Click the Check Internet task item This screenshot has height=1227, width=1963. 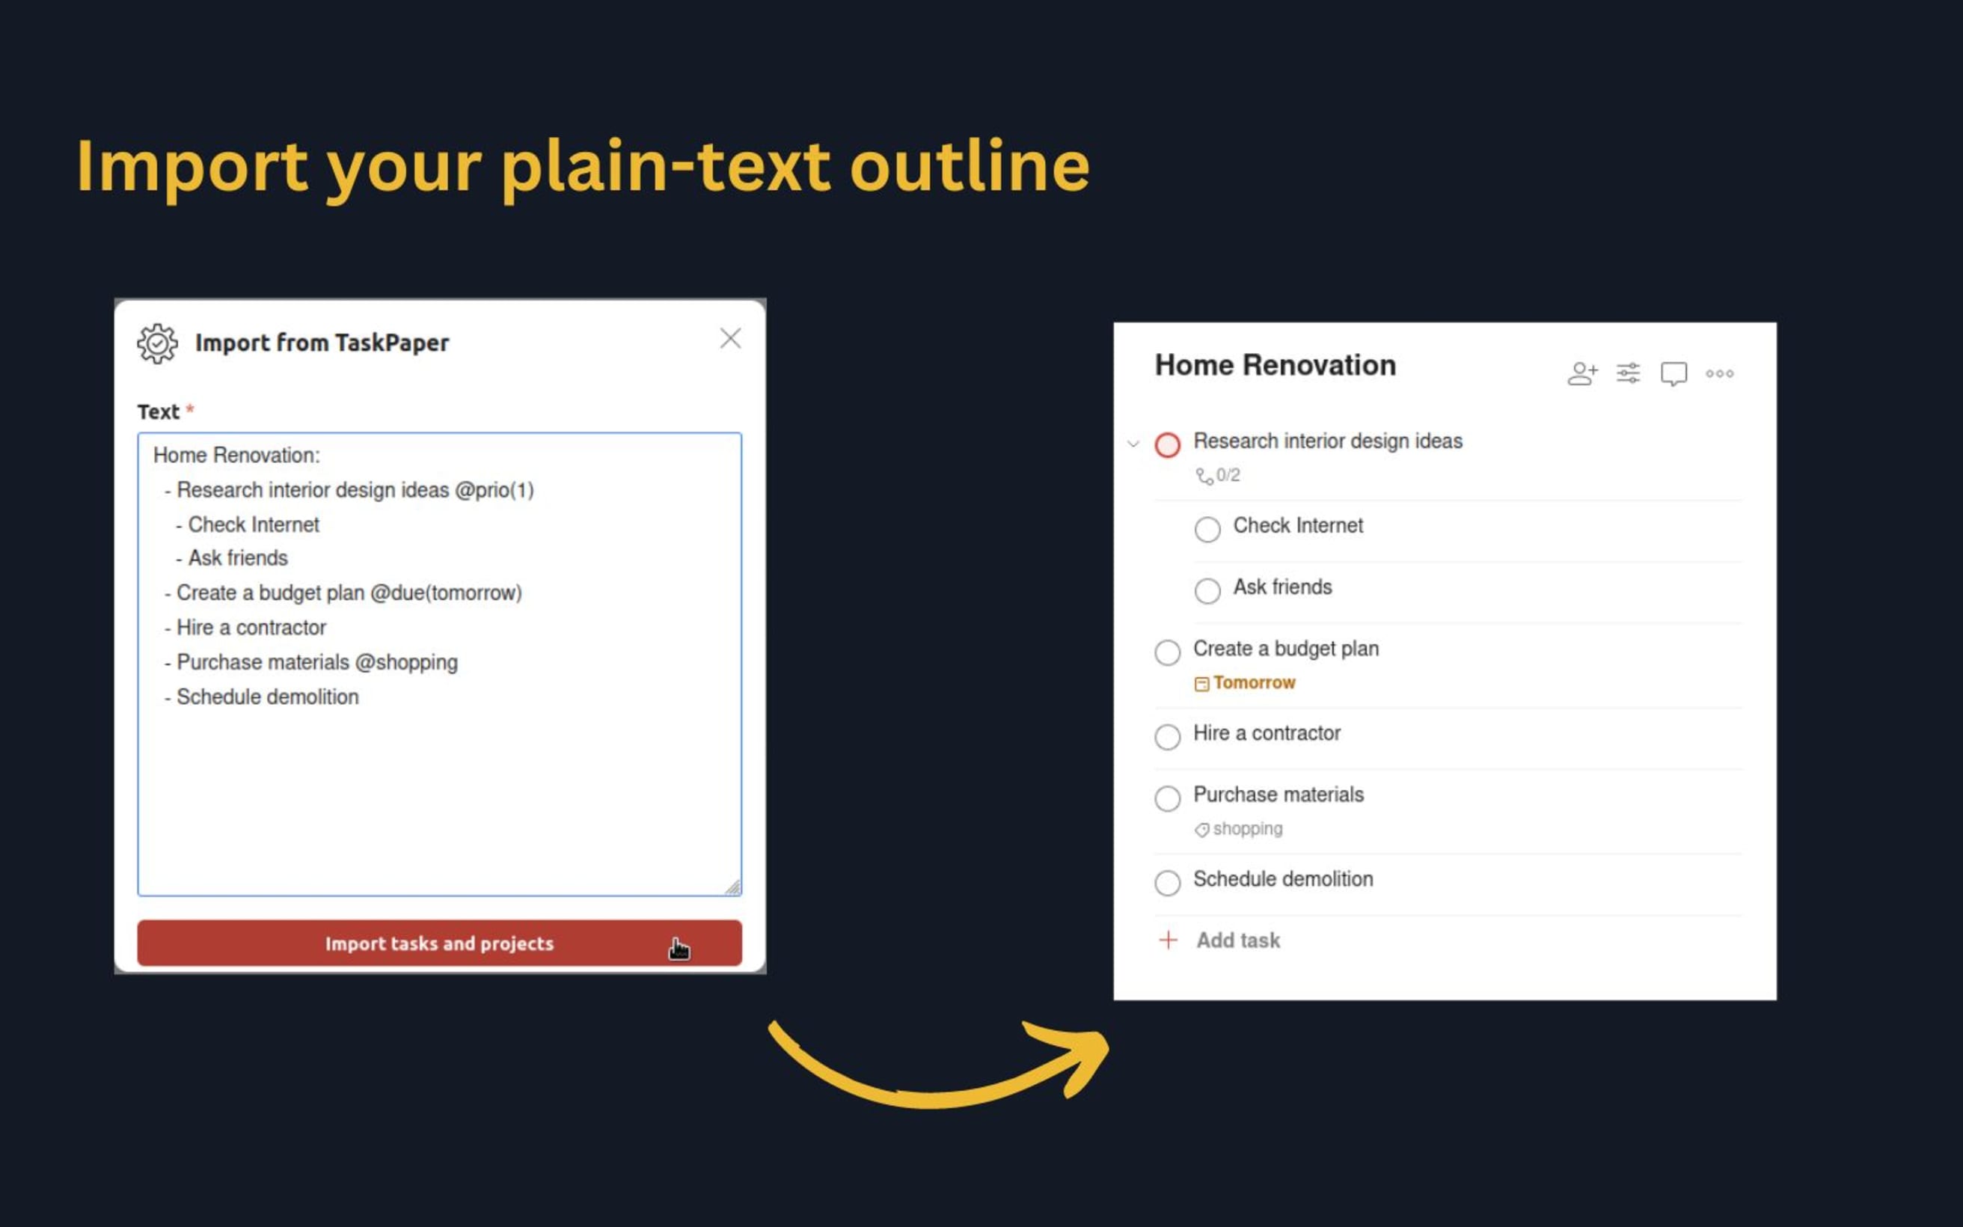(1299, 524)
